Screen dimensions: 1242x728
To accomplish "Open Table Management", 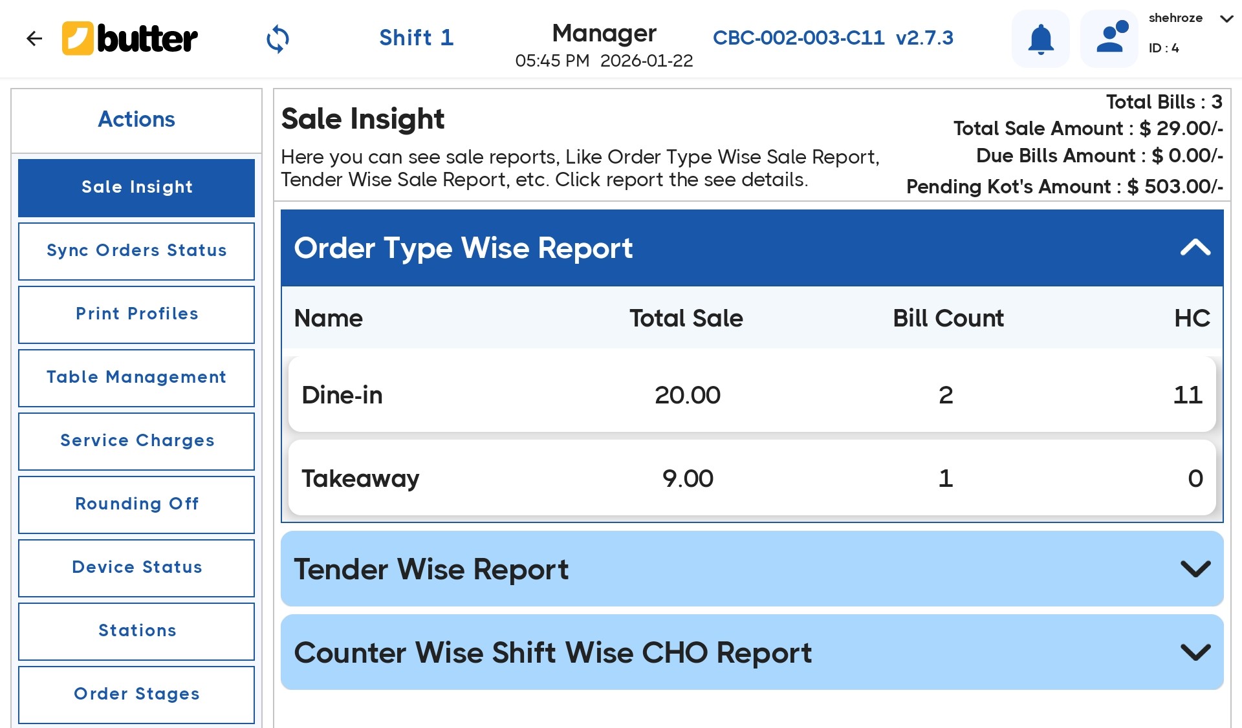I will click(x=136, y=378).
